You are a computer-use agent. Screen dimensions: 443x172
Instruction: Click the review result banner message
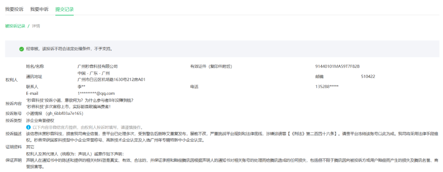pyautogui.click(x=69, y=49)
